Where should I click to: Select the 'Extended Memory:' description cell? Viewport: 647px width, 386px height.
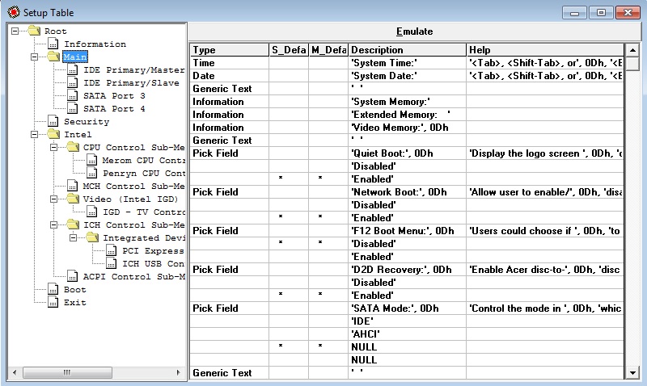coord(408,115)
